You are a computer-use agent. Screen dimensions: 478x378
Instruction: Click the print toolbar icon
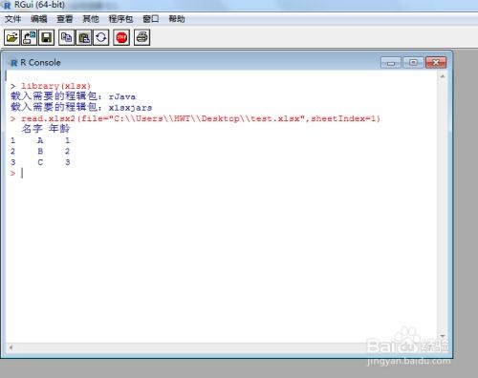pyautogui.click(x=141, y=37)
